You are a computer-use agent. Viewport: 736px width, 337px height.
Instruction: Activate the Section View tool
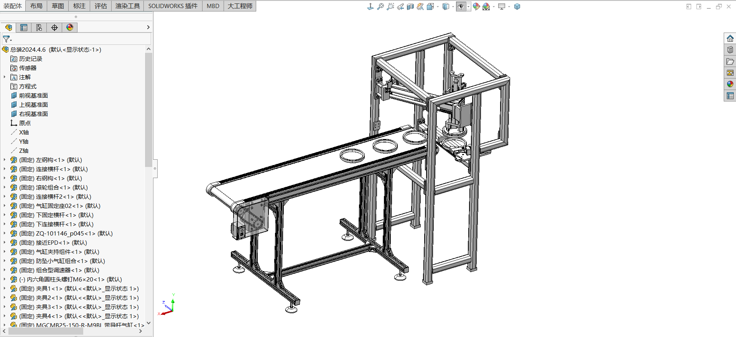[410, 7]
